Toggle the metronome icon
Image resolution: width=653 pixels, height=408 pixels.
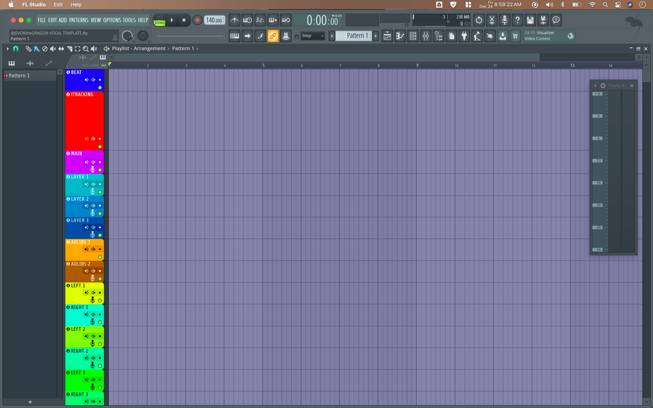click(234, 20)
